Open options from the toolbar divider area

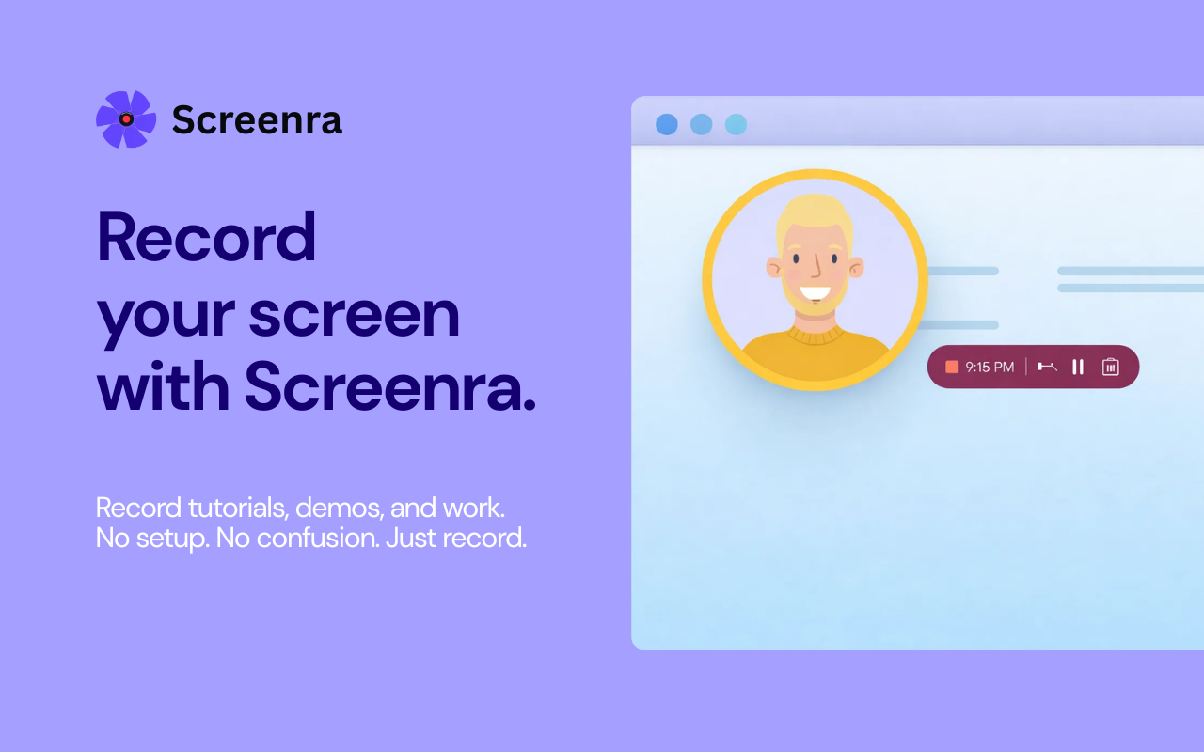(x=1025, y=367)
